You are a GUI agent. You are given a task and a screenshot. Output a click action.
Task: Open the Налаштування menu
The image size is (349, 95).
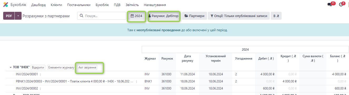[155, 5]
